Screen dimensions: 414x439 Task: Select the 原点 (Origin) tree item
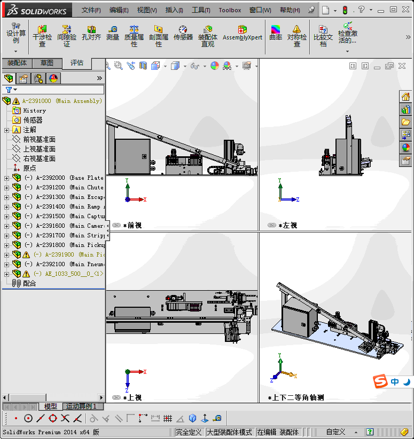tap(25, 168)
